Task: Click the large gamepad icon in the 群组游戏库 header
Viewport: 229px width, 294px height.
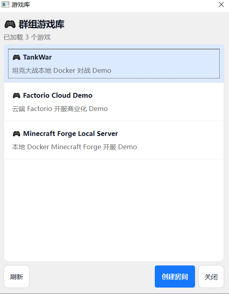Action: [x=10, y=25]
